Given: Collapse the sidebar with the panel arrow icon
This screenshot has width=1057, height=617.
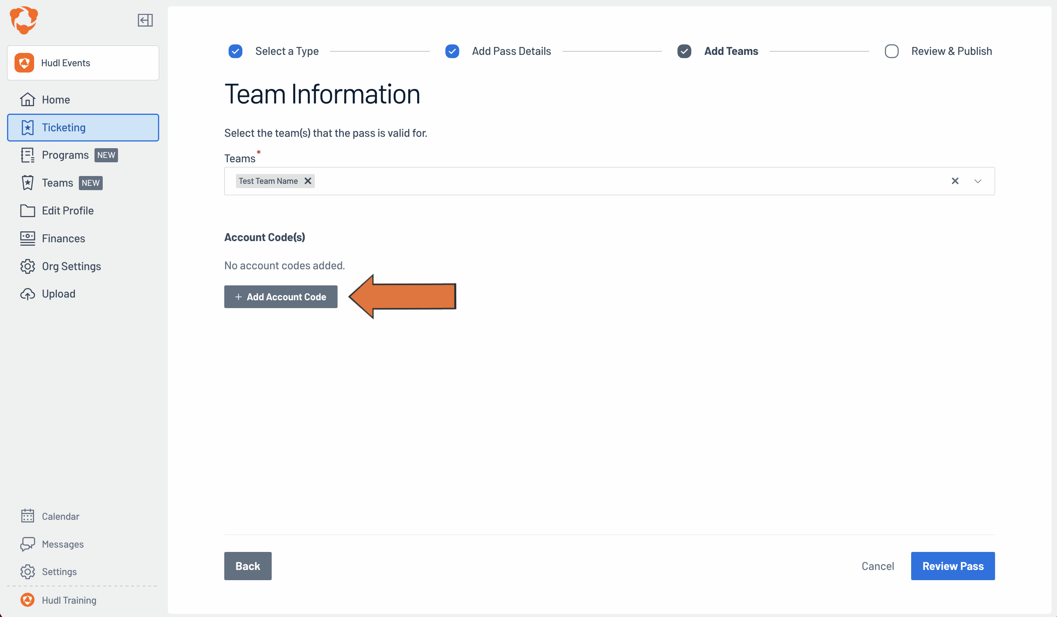Looking at the screenshot, I should [145, 20].
